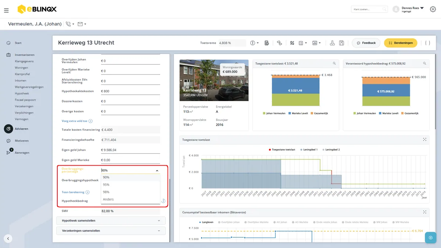Toggle Overlijden Johan series in legend

tap(231, 222)
